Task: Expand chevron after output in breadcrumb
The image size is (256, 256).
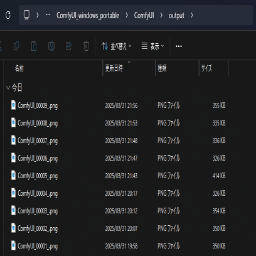Action: [x=192, y=15]
